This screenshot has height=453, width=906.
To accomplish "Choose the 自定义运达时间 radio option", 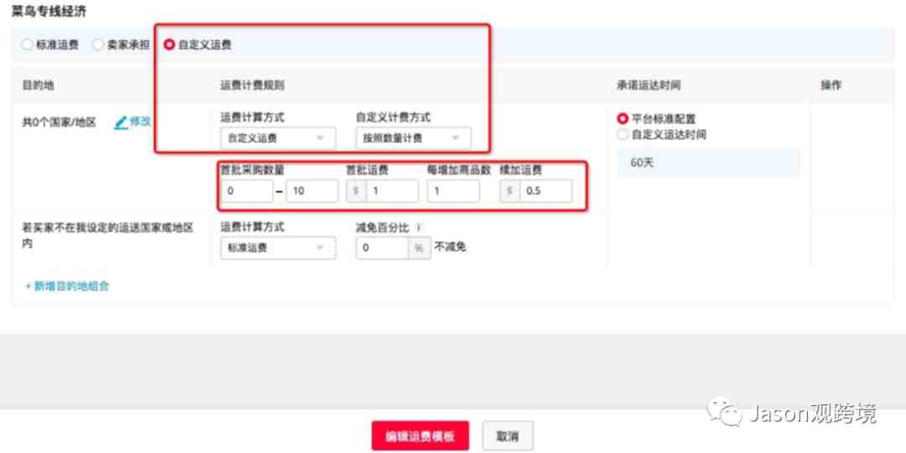I will [x=622, y=135].
